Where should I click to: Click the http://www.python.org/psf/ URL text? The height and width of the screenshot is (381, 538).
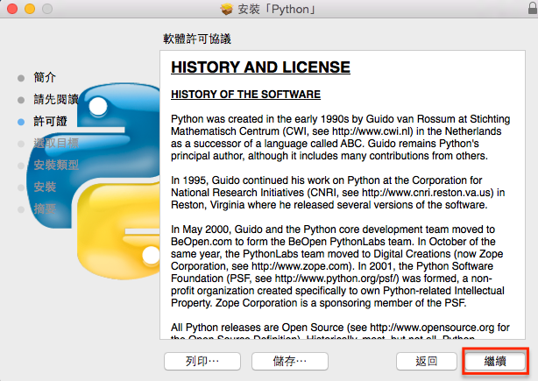337,279
